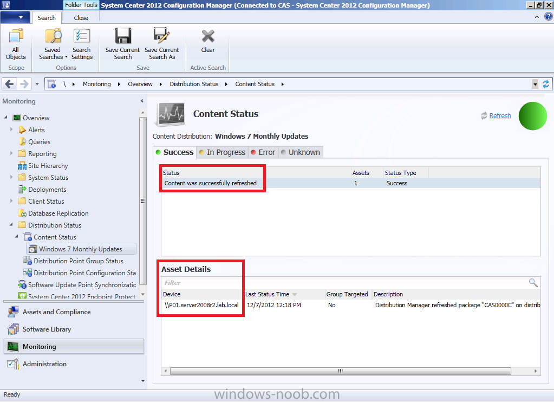Switch to Monitoring workspace
The width and height of the screenshot is (554, 402).
tap(74, 347)
